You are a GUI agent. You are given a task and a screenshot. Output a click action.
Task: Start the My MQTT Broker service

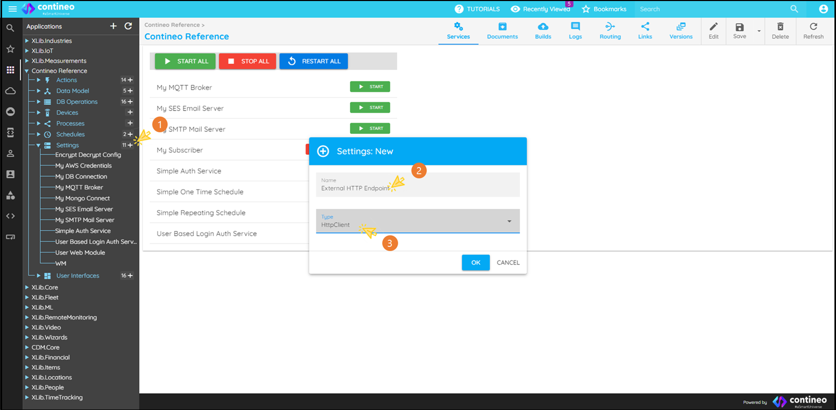(x=370, y=87)
